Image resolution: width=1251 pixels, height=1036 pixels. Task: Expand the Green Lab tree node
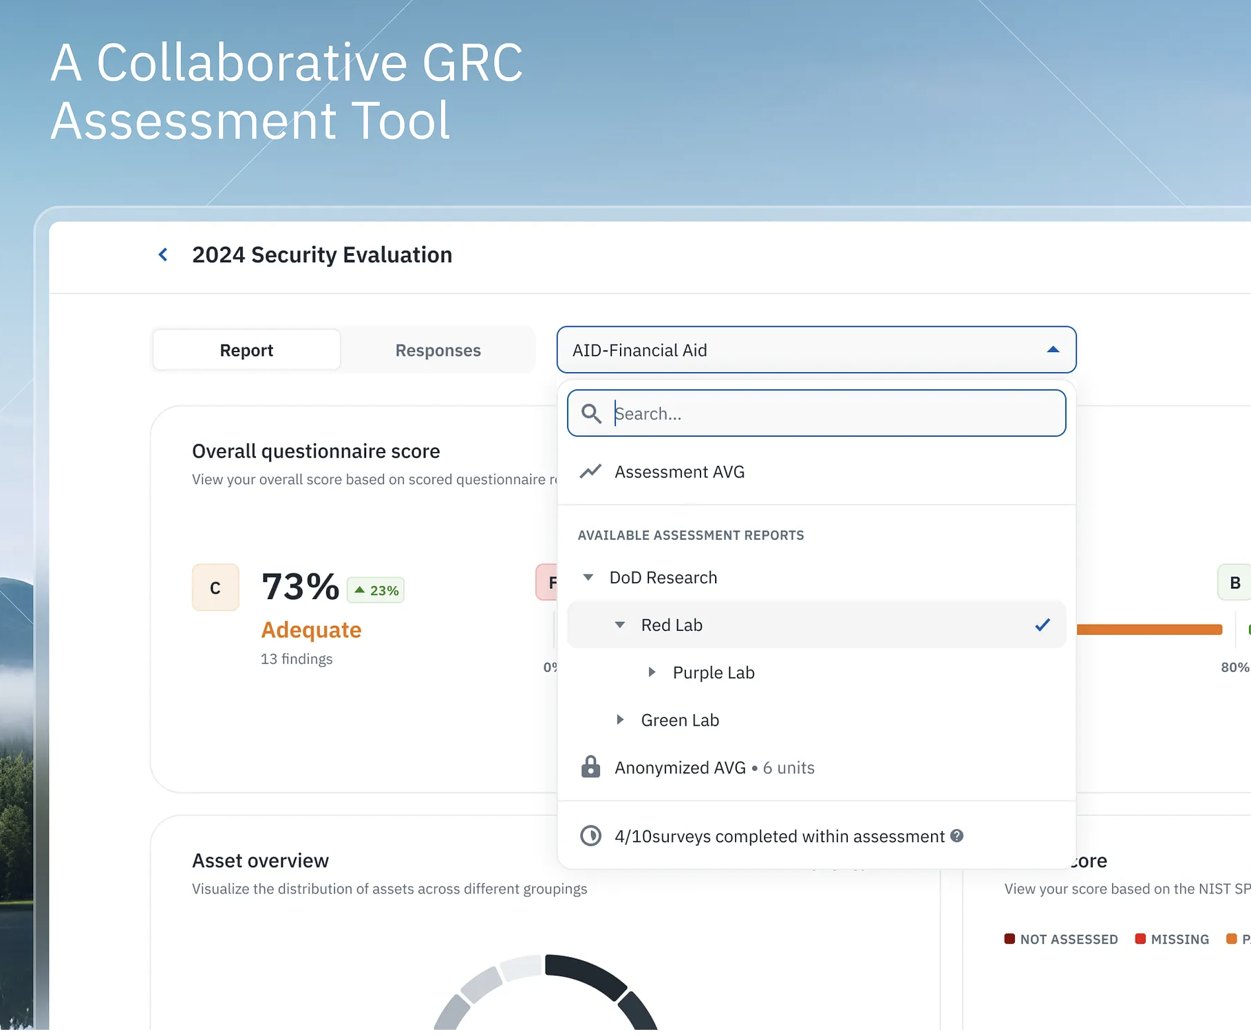tap(620, 720)
